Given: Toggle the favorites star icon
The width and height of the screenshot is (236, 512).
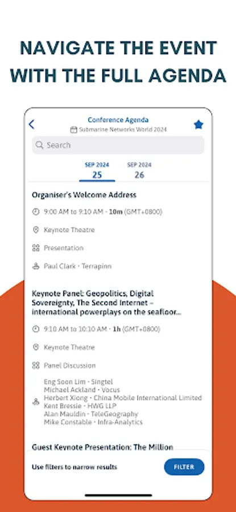Looking at the screenshot, I should click(198, 125).
